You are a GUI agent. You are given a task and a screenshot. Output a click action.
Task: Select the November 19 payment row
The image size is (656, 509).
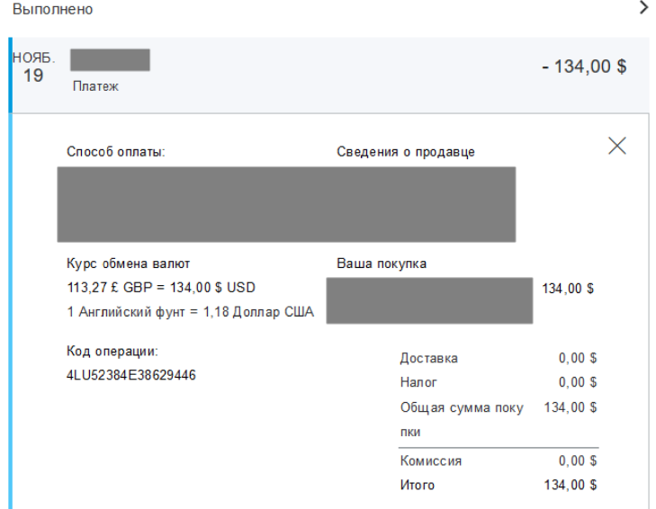point(328,75)
